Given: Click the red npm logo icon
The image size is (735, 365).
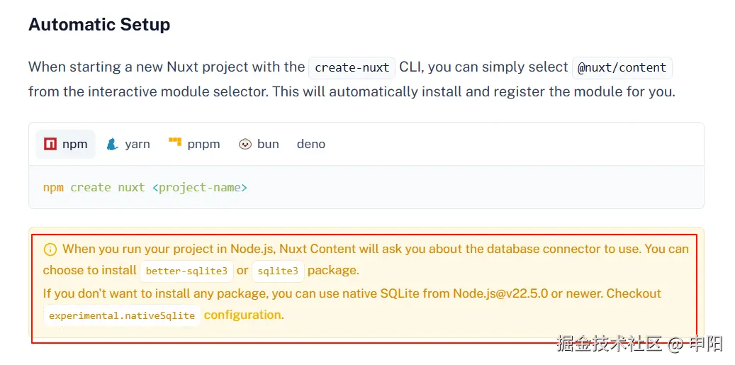Looking at the screenshot, I should tap(50, 145).
